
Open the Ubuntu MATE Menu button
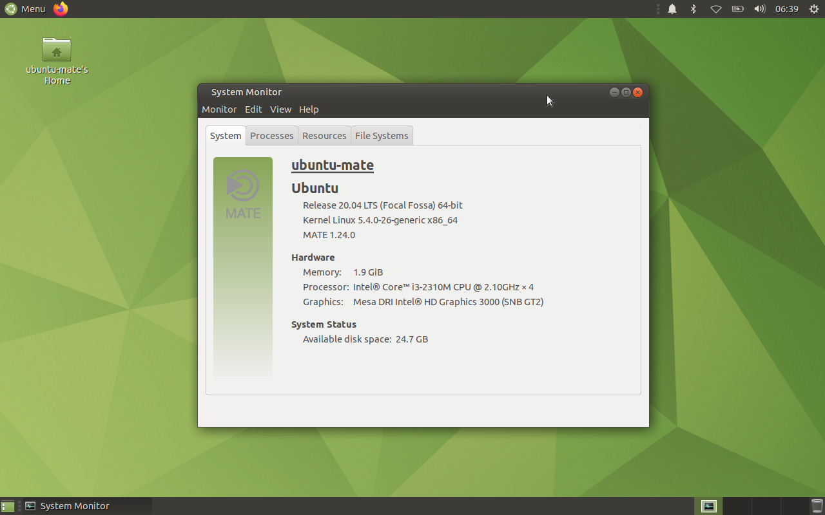(x=25, y=9)
